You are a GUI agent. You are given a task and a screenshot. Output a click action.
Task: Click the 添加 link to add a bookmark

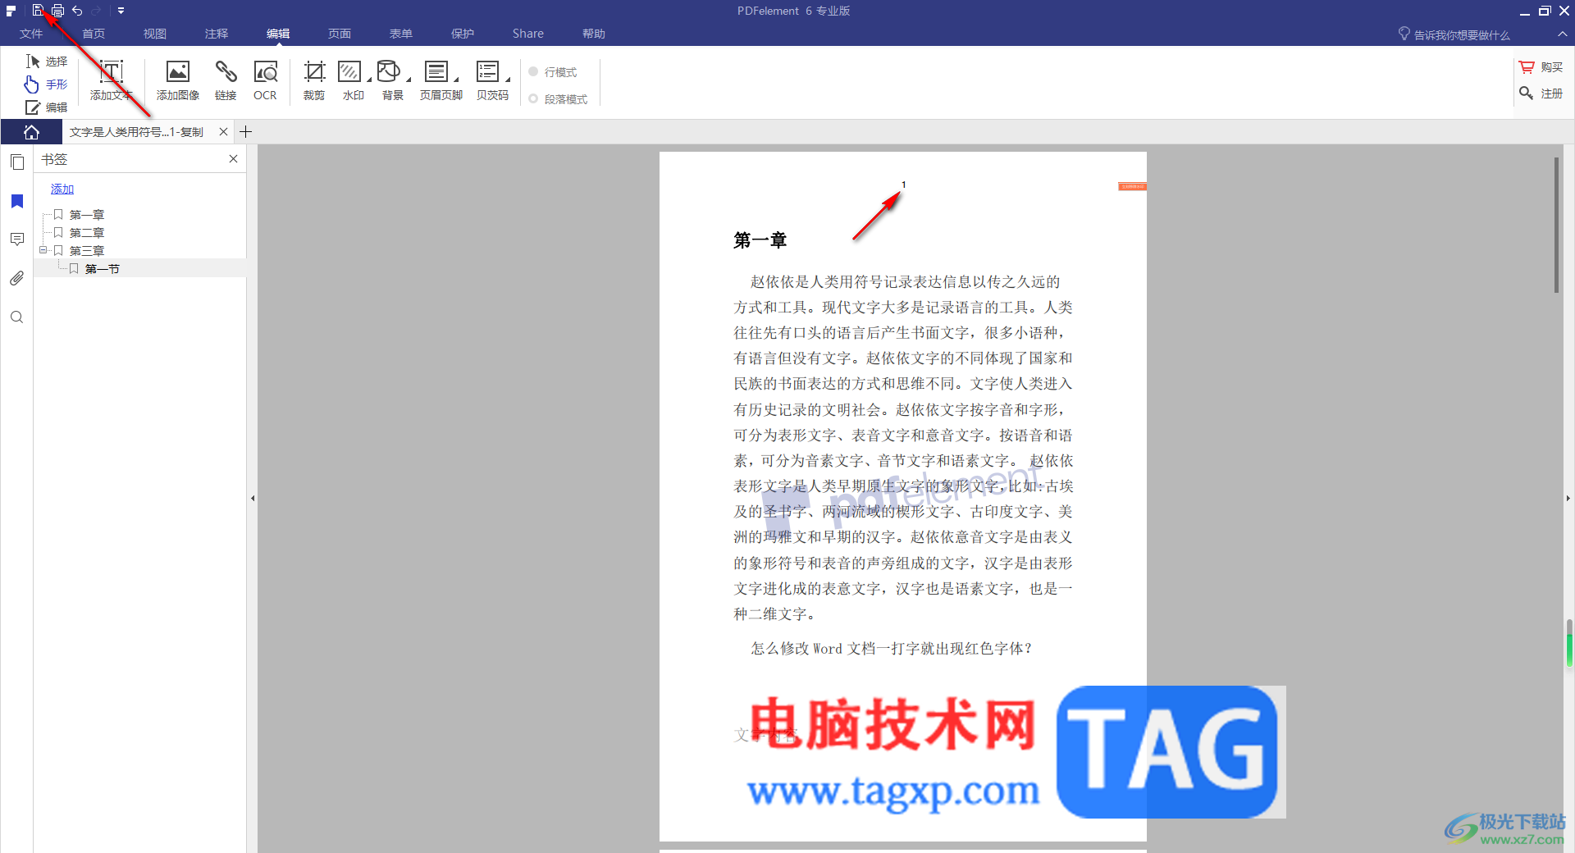point(62,189)
